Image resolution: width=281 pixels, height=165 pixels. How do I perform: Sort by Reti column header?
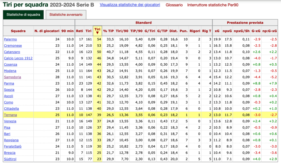(80, 31)
